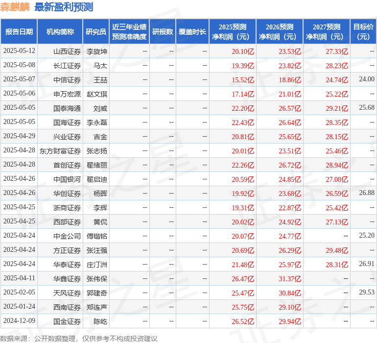The image size is (377, 343).
Task: Click the 31.37亿 forecast value
Action: click(x=290, y=279)
